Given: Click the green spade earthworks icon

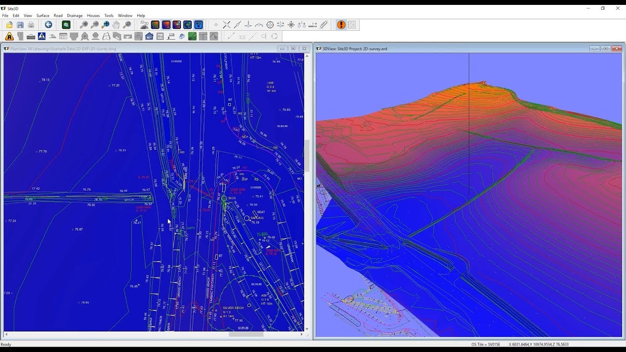Looking at the screenshot, I should click(192, 36).
